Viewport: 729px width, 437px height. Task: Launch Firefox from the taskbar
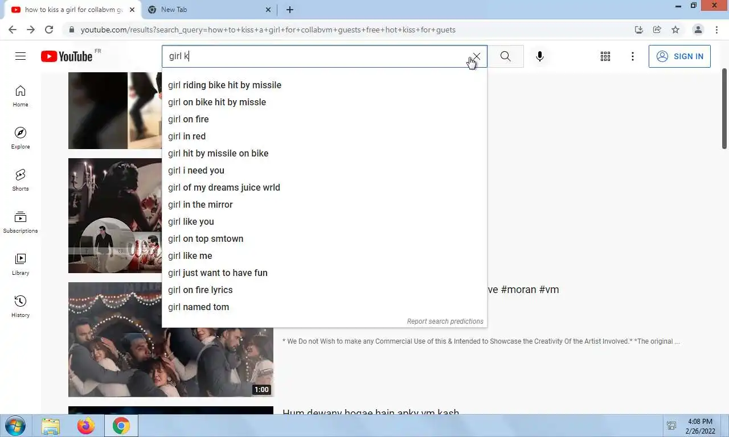click(86, 426)
